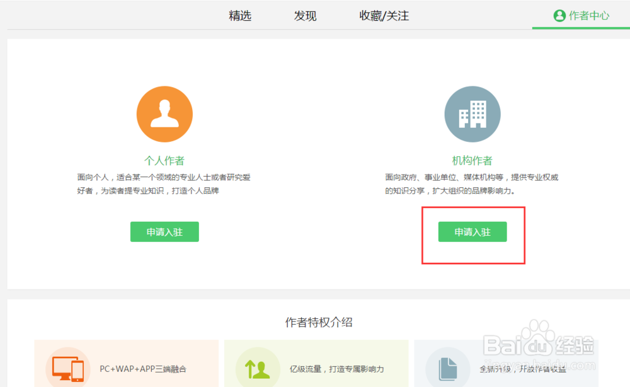Click the orange 个人作者 person icon
This screenshot has height=387, width=630.
coord(164,113)
